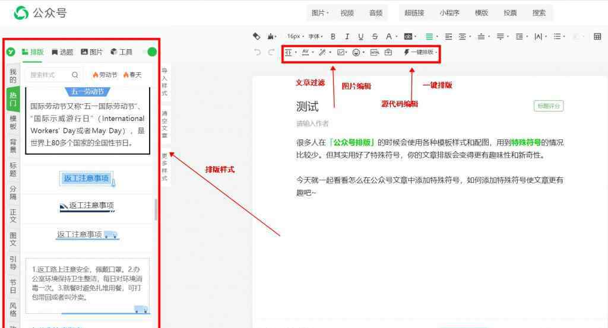
Task: Click 小程序 in the top insert bar
Action: click(x=449, y=13)
